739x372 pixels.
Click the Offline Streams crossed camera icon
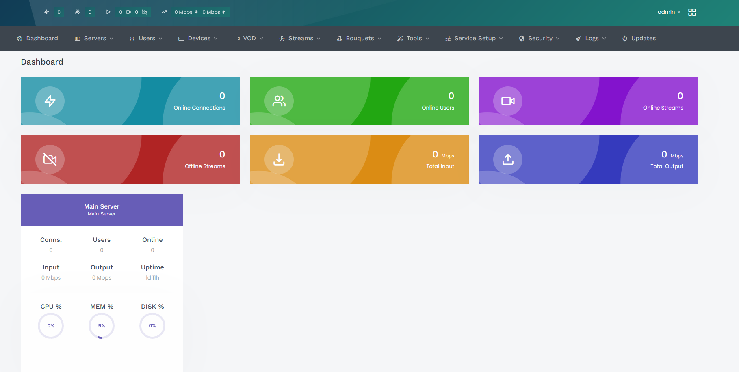pos(50,159)
